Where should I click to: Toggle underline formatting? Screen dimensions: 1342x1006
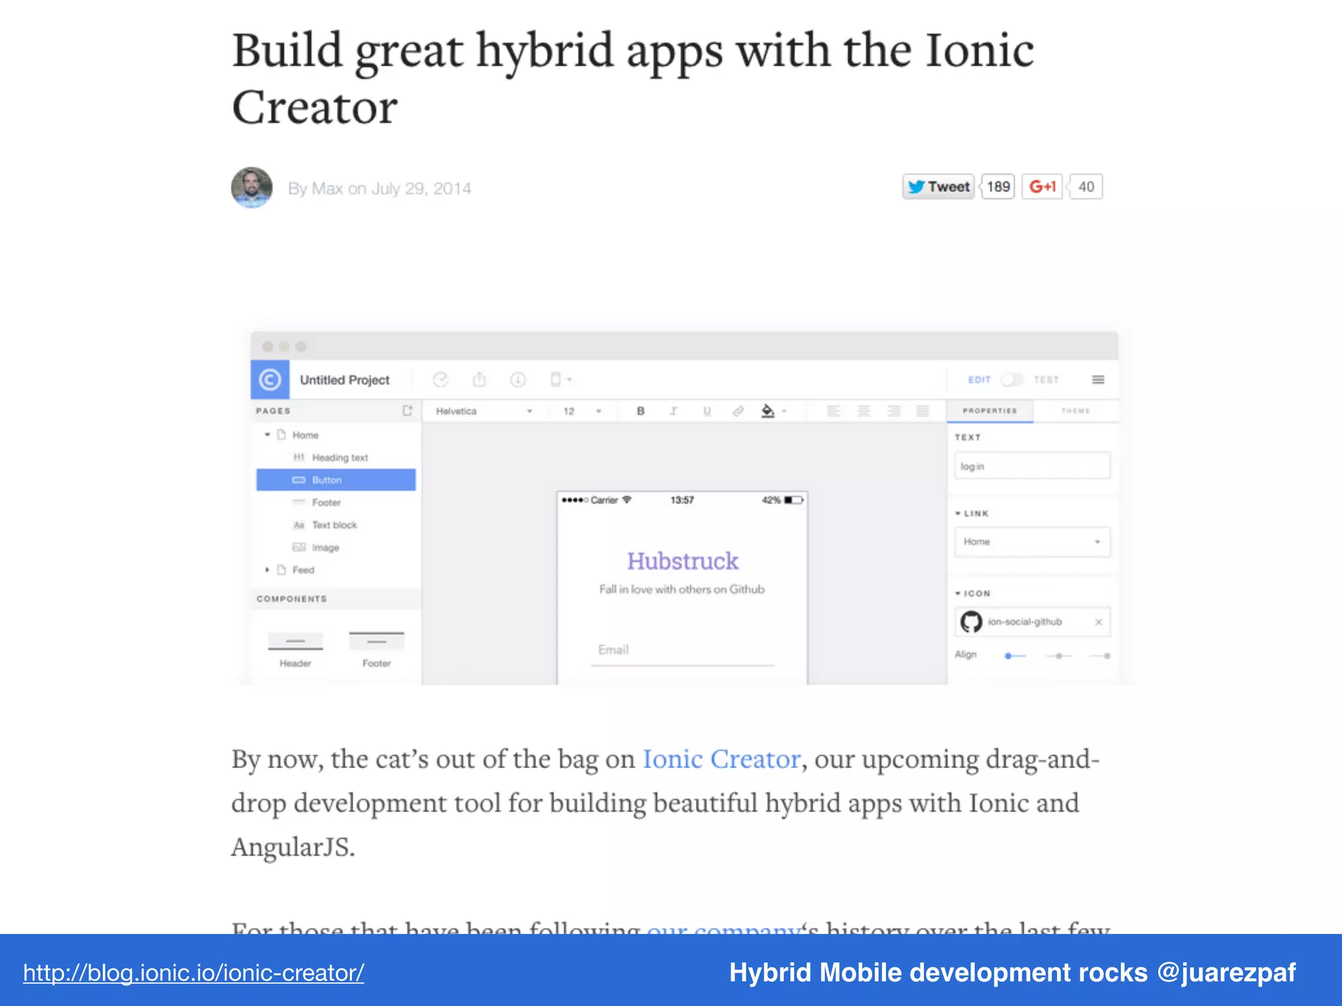706,411
